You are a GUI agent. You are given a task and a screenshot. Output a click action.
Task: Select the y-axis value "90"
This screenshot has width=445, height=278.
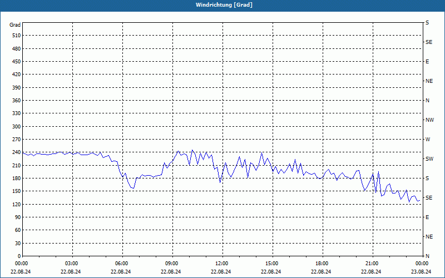click(x=18, y=217)
